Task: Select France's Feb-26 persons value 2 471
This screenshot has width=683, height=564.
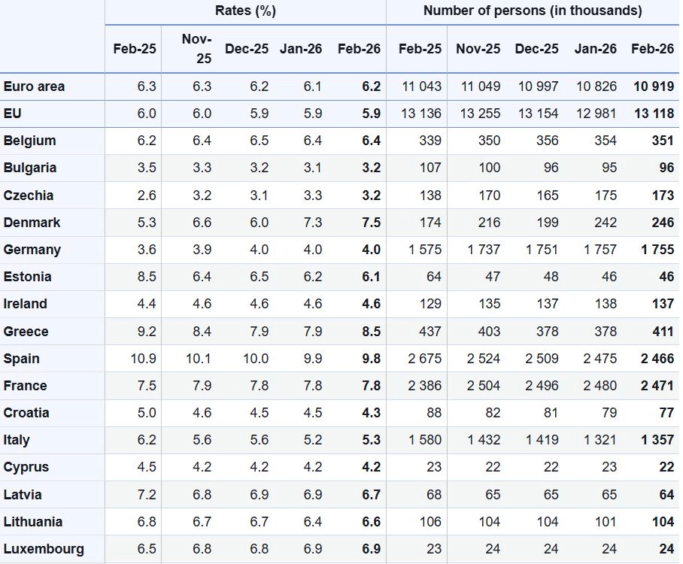Action: click(x=657, y=386)
